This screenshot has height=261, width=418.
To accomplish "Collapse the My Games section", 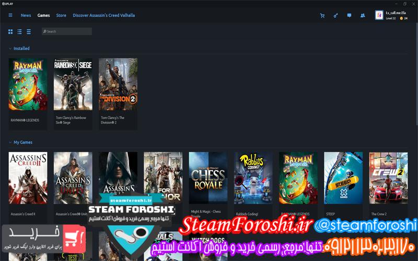I will pyautogui.click(x=10, y=143).
